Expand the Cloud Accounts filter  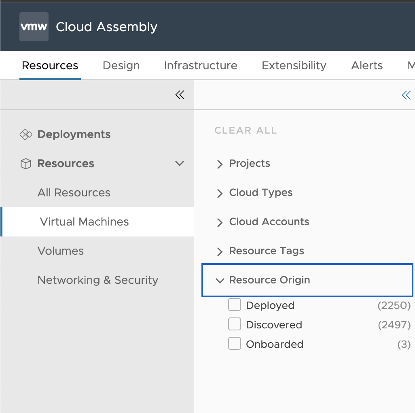click(x=220, y=222)
